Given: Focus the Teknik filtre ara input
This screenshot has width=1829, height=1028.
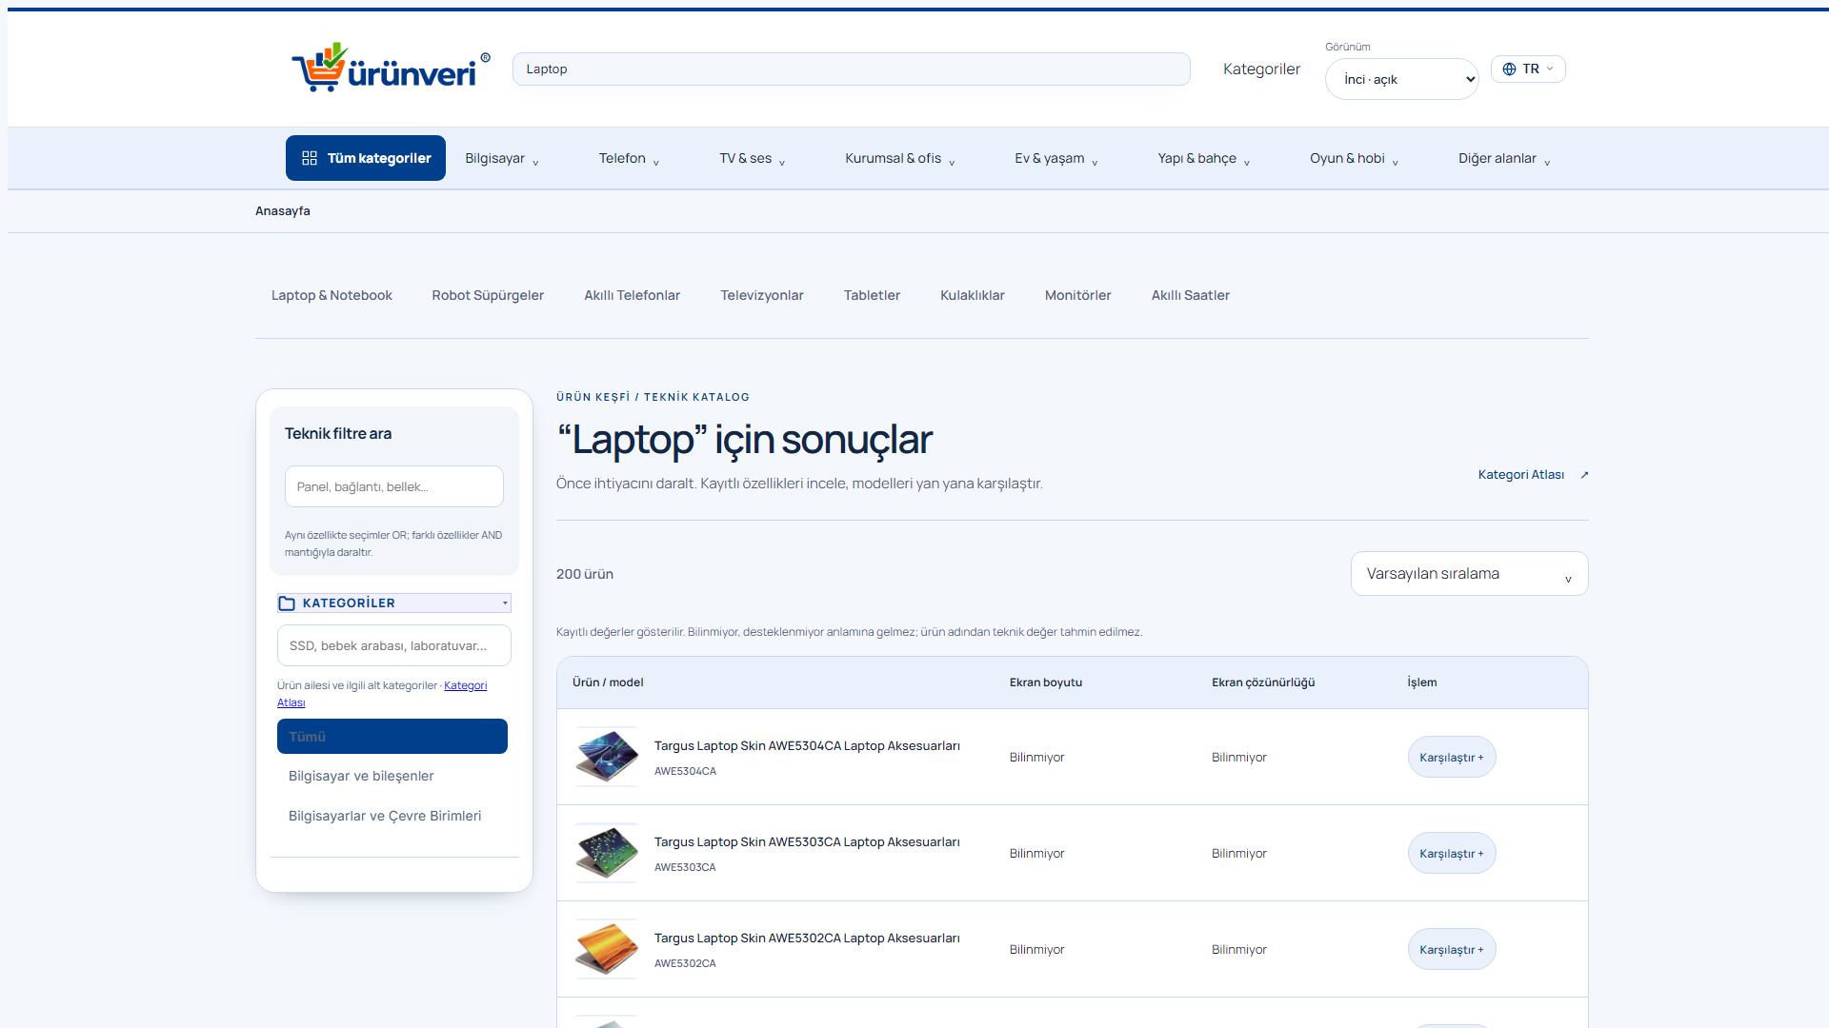Looking at the screenshot, I should click(394, 486).
